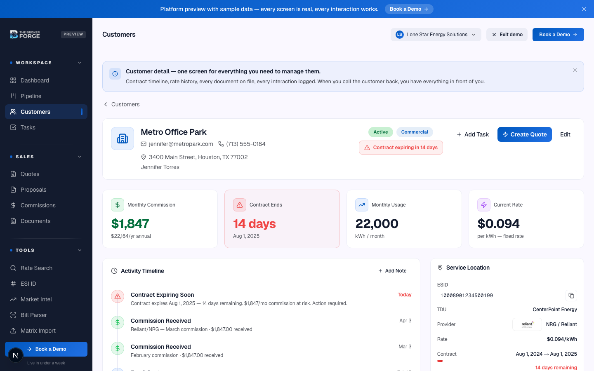This screenshot has width=594, height=371.
Task: Click the Broker Forge logo
Action: coord(25,35)
